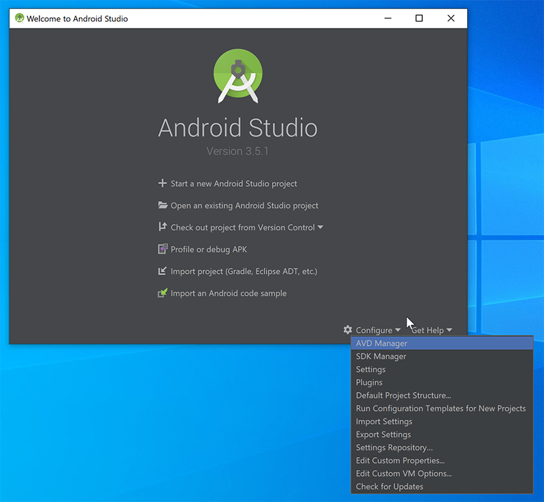The image size is (544, 502).
Task: Click the Version 3.5.1 text
Action: tap(237, 151)
